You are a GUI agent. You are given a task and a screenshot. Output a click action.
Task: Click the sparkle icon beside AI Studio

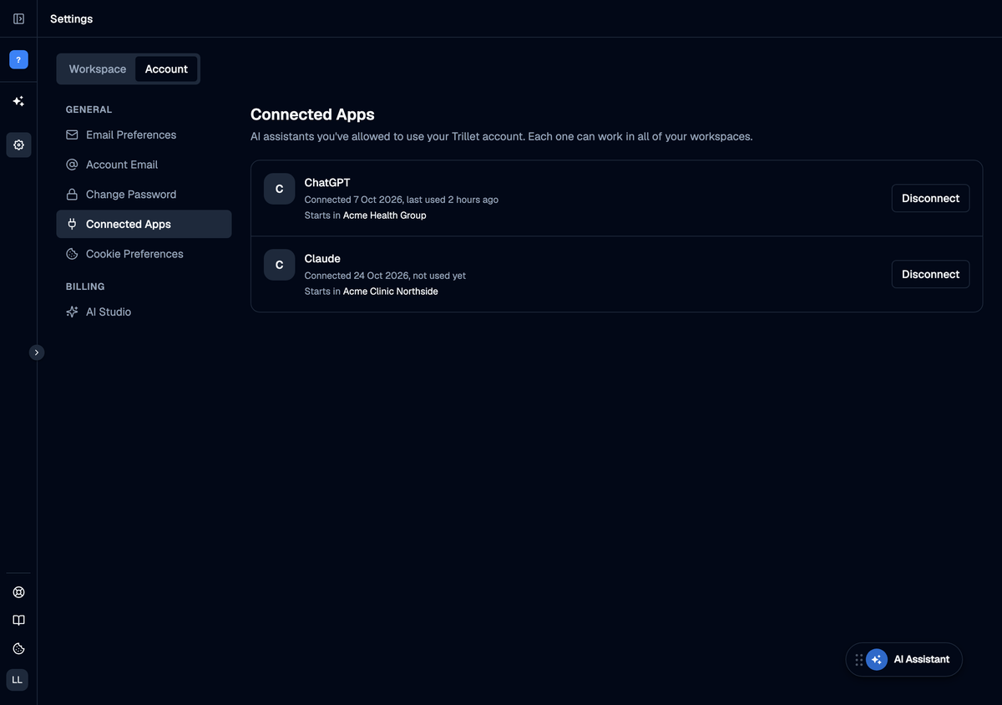(72, 312)
